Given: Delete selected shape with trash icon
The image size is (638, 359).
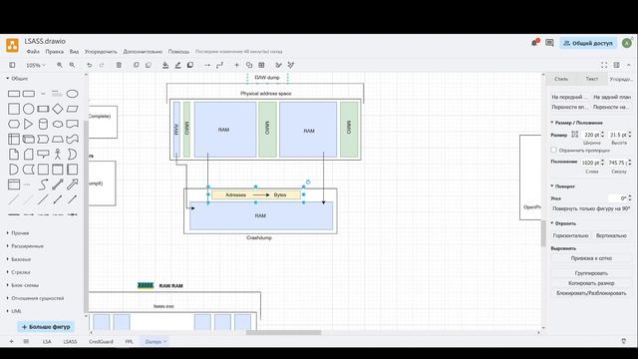Looking at the screenshot, I should click(x=119, y=65).
